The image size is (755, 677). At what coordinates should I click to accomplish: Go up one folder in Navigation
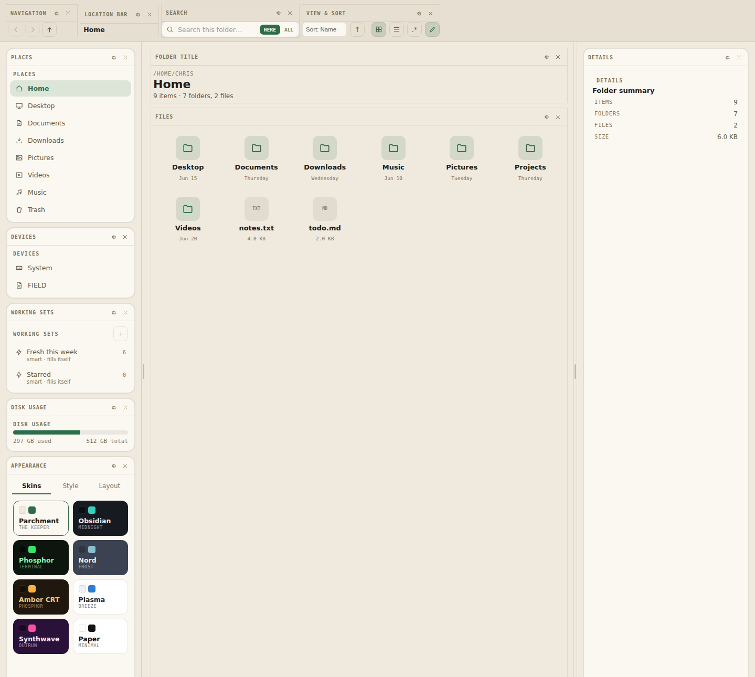[x=49, y=30]
